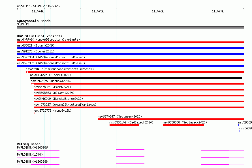Viewport: 252px width, 168px height.
Task: Select nsv6370347 (Sedlazeck2020) label
Action: point(120,116)
